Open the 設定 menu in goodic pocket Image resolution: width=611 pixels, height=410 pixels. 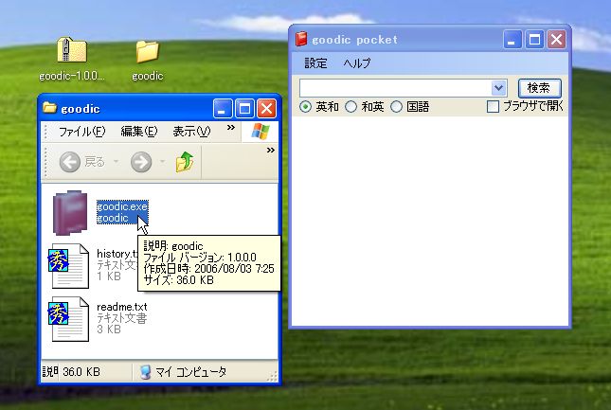[315, 63]
